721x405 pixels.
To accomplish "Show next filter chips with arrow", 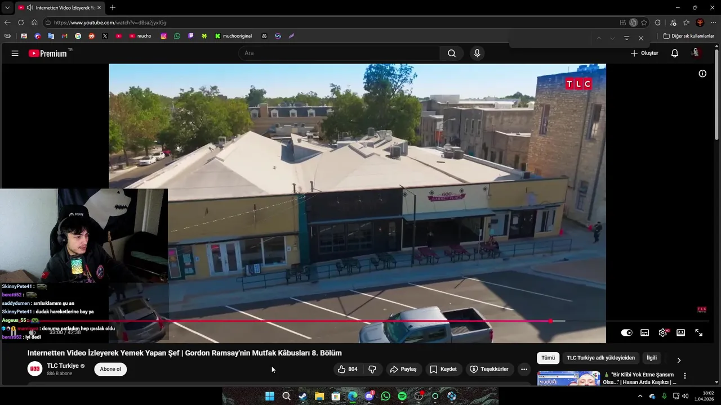I will 679,360.
